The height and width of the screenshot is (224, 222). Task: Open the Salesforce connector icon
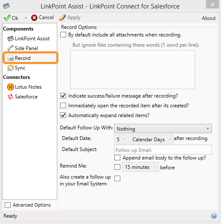pyautogui.click(x=11, y=97)
